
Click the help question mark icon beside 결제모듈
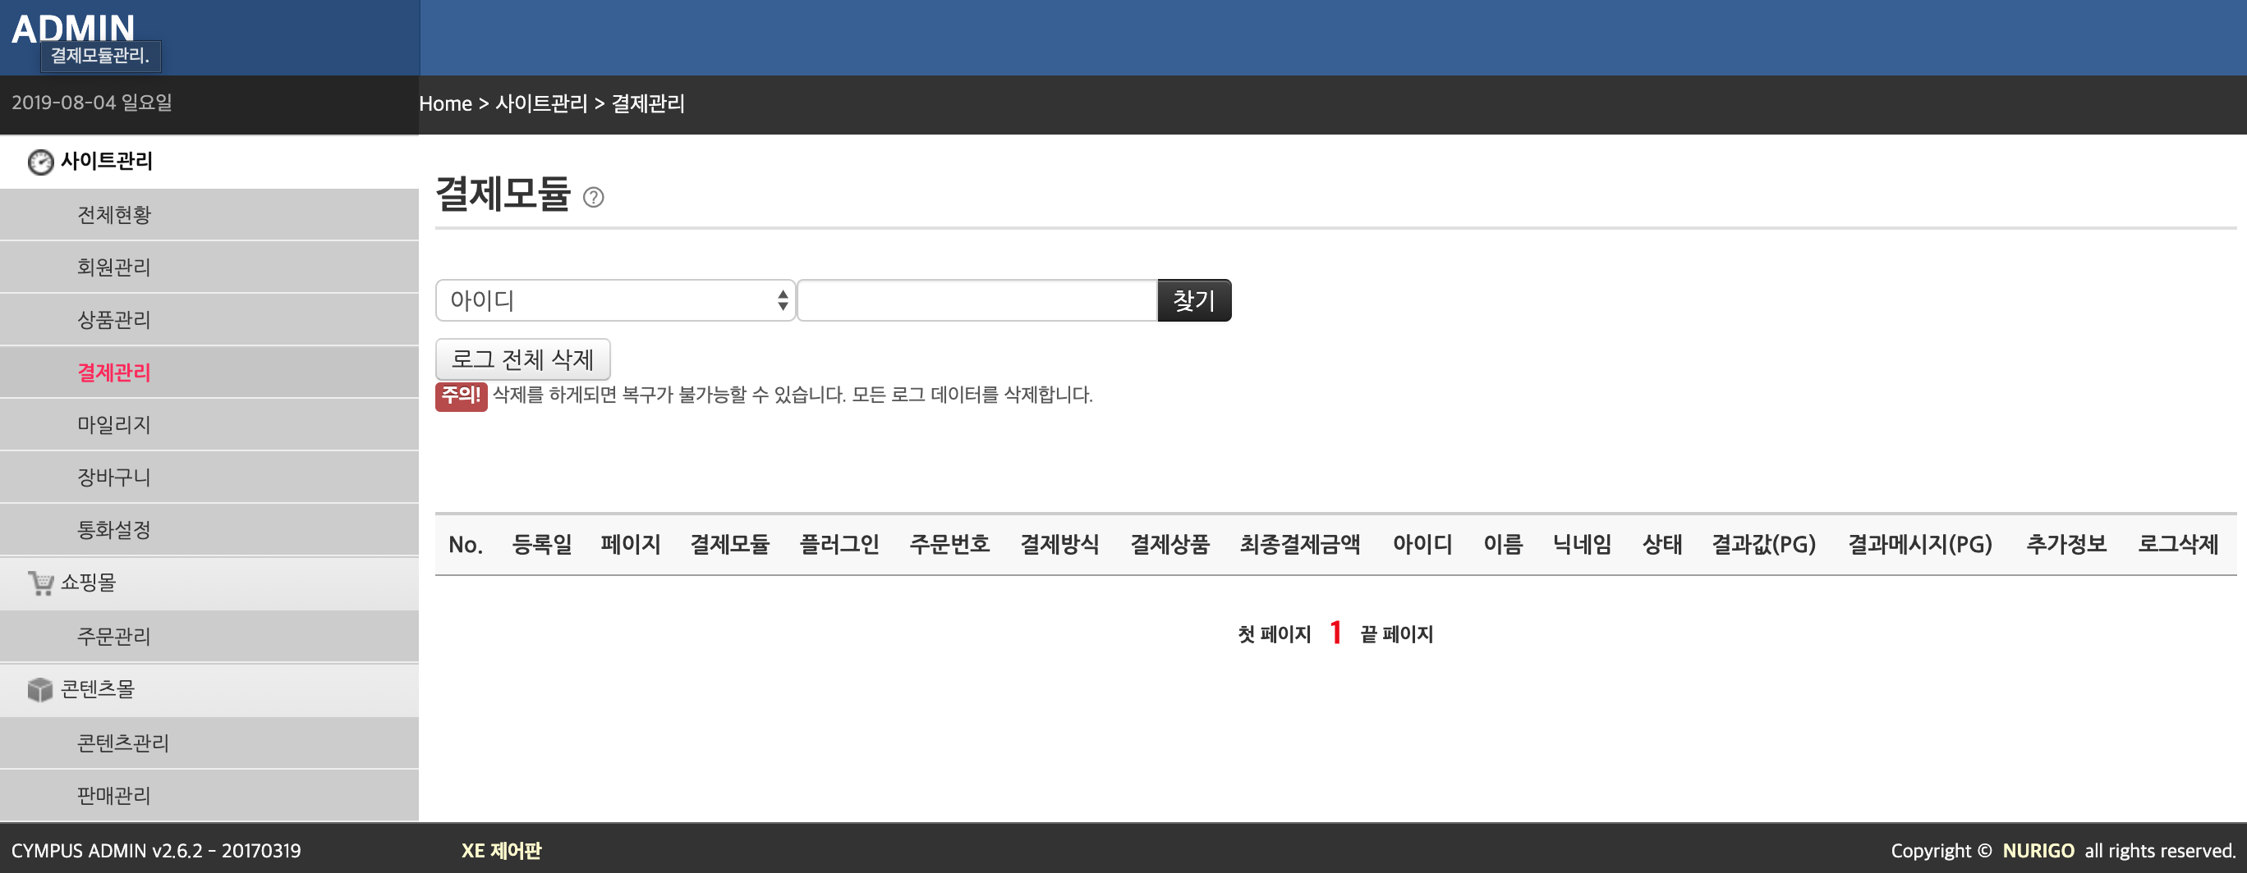tap(593, 198)
